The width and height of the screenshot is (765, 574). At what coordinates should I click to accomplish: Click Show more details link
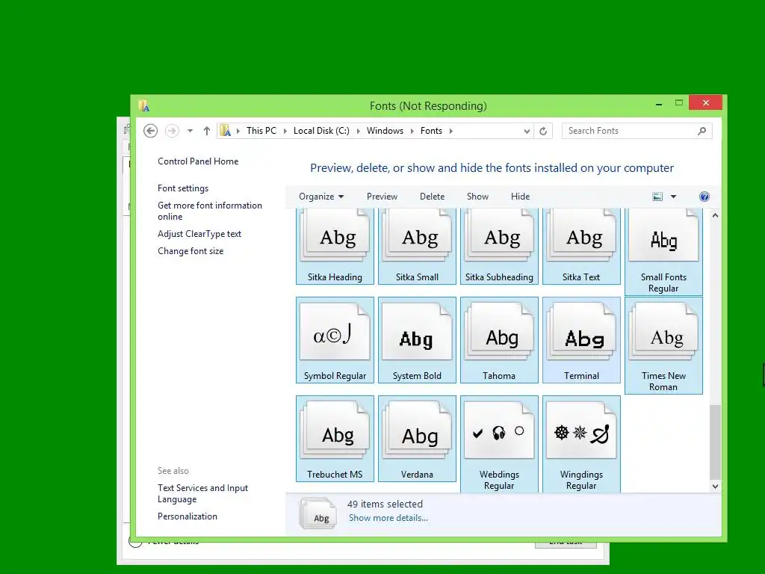pos(388,518)
